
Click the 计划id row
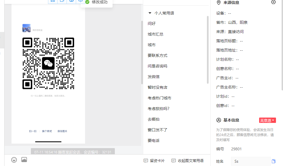pyautogui.click(x=225, y=96)
